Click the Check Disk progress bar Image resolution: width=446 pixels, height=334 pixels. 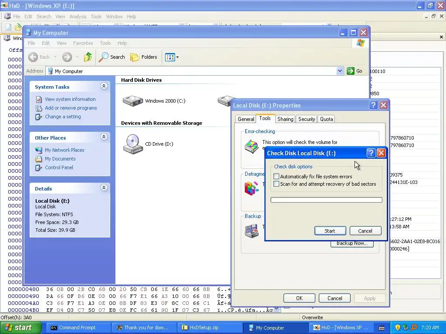[326, 200]
